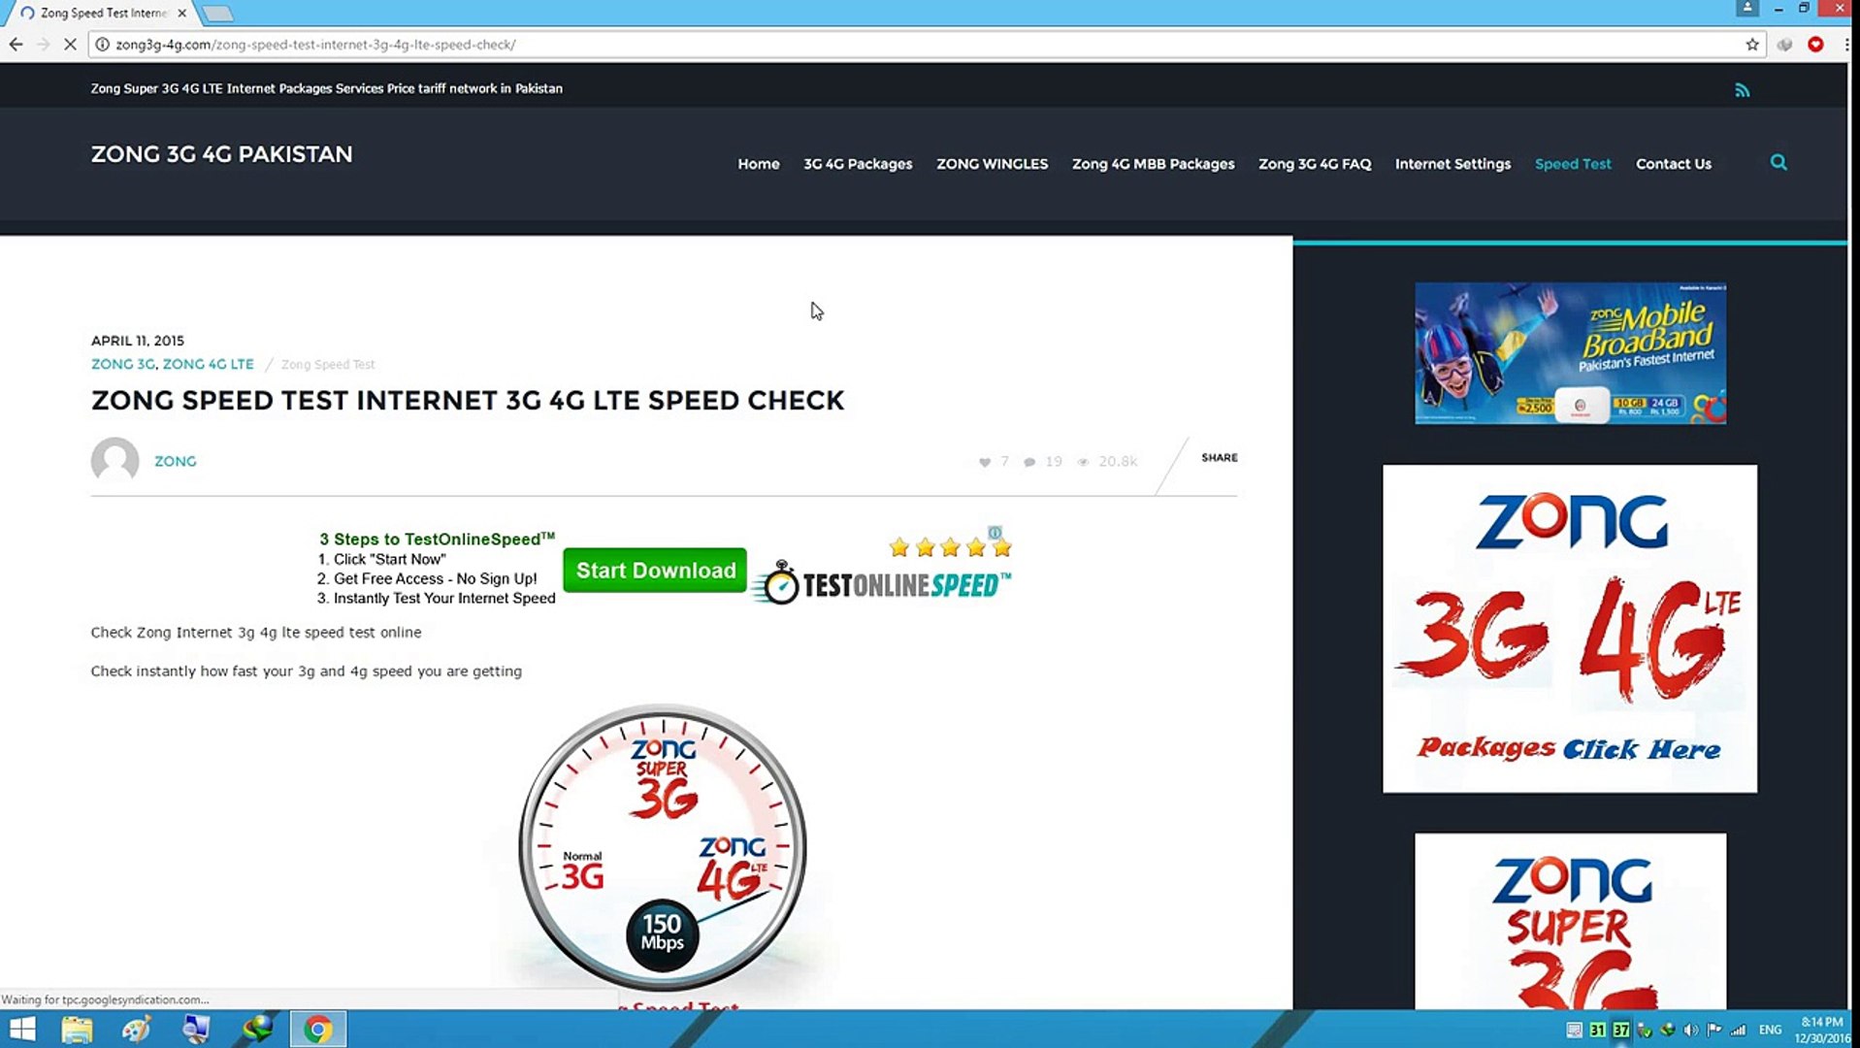Switch input language using the ENG indicator
The width and height of the screenshot is (1860, 1048).
click(x=1770, y=1030)
